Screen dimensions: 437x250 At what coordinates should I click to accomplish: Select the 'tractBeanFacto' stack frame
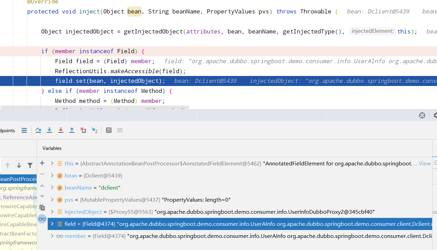point(18,234)
